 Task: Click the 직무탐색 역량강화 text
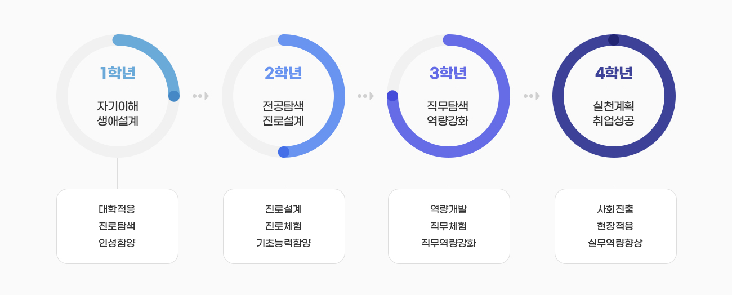(x=448, y=113)
